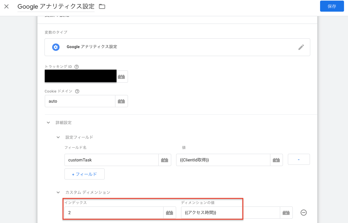The width and height of the screenshot is (348, 223).
Task: Click the 変数のタイプ label
Action: click(x=56, y=32)
